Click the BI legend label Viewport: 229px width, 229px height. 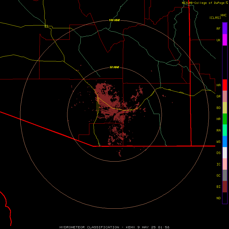[218, 187]
